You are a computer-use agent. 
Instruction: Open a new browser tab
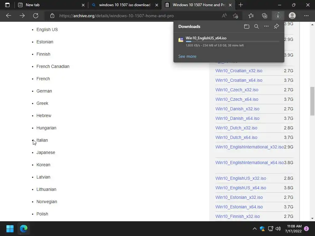[x=241, y=5]
